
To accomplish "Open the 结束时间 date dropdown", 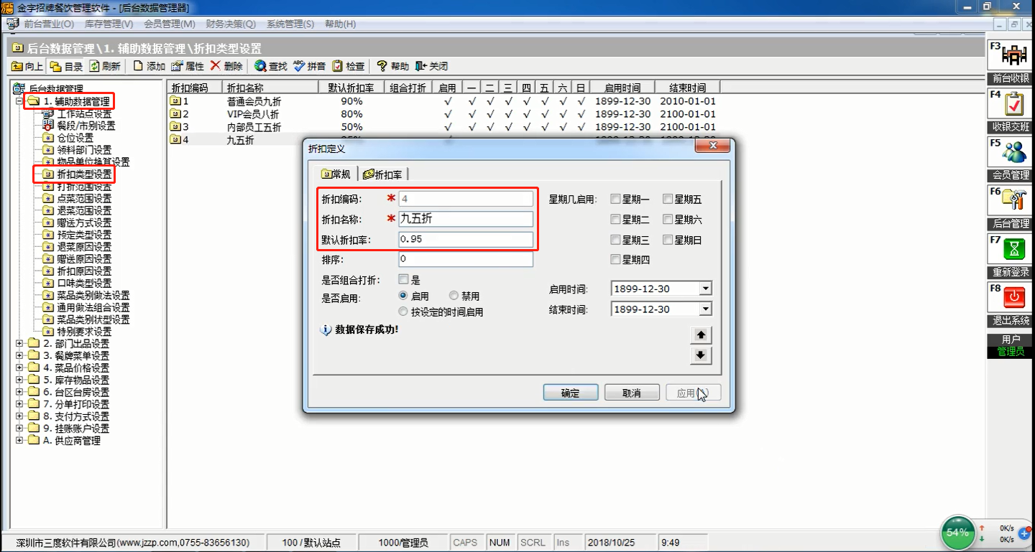I will coord(705,309).
